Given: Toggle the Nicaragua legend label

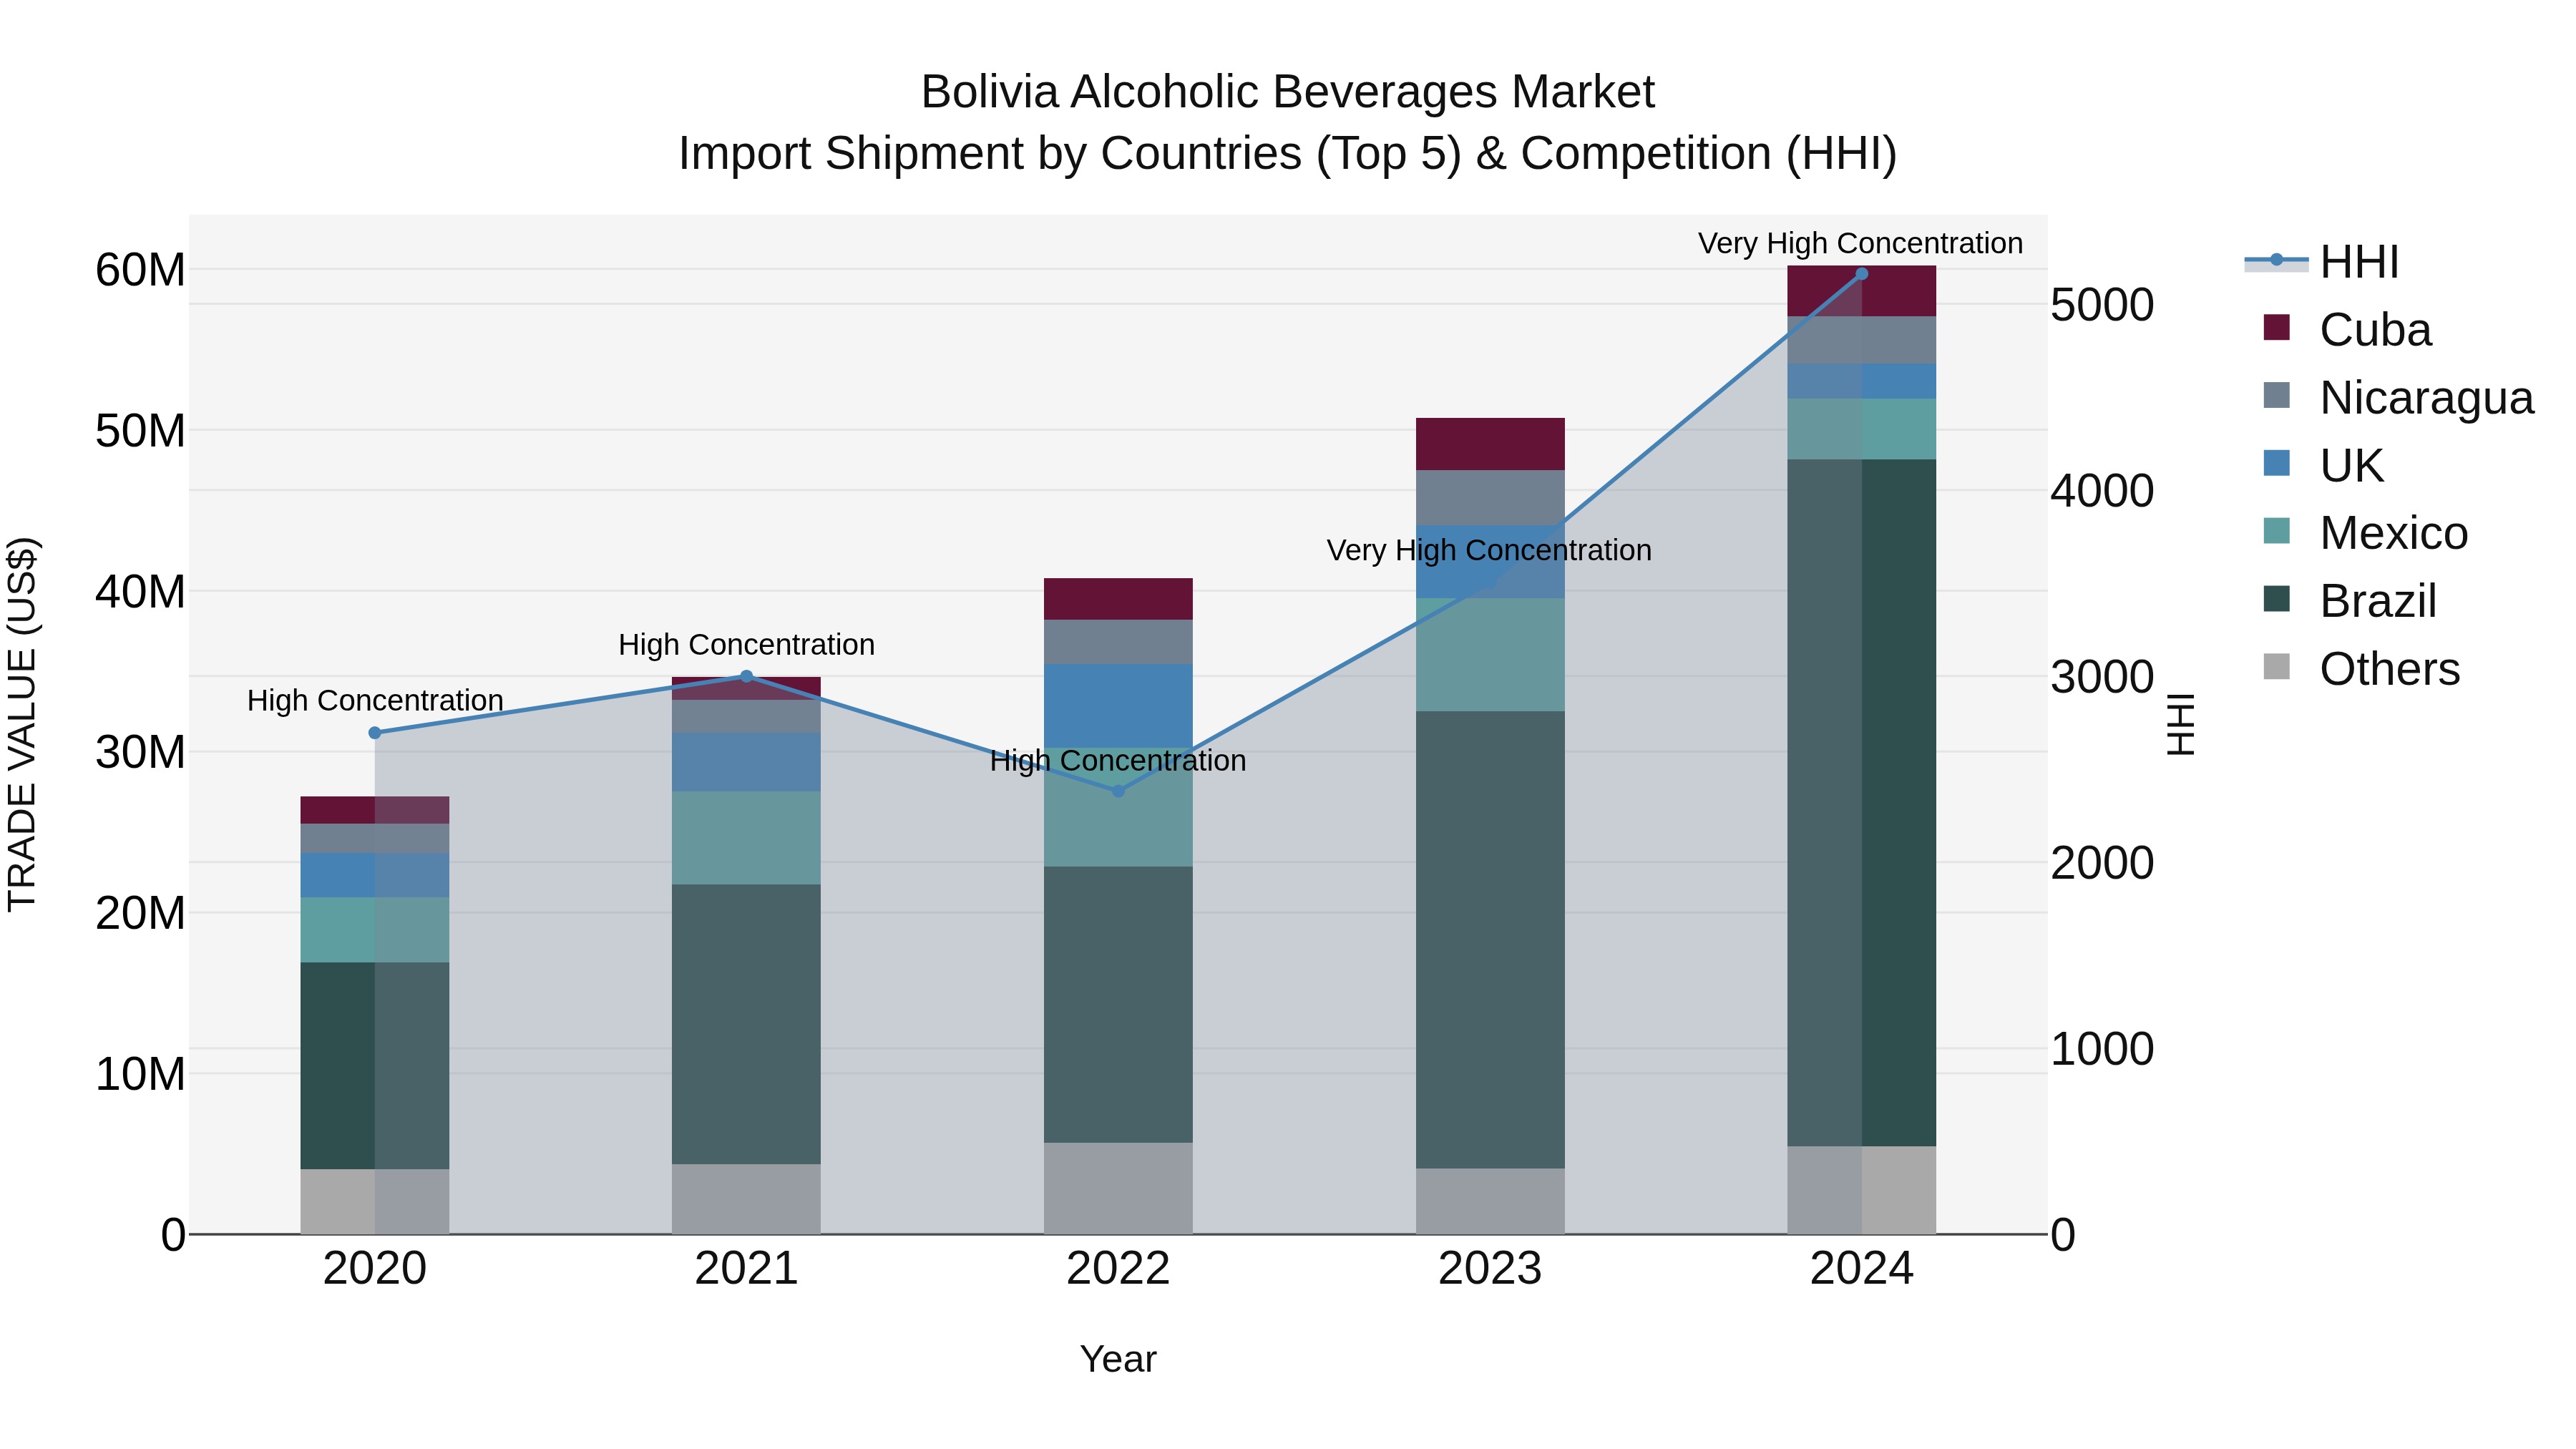Looking at the screenshot, I should [x=2427, y=398].
